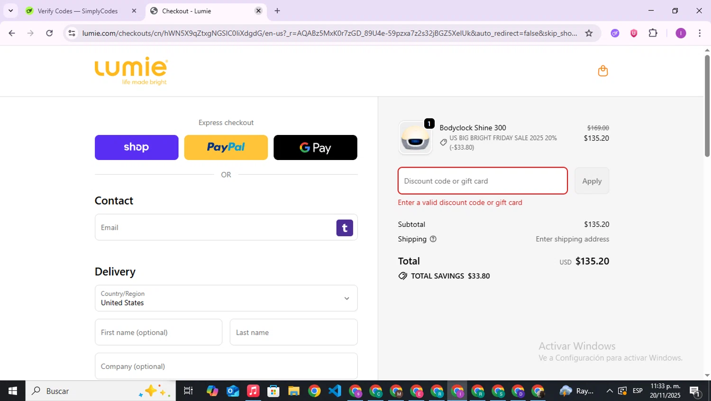Close the Verify Codes — SimplyCodes tab

(x=134, y=11)
